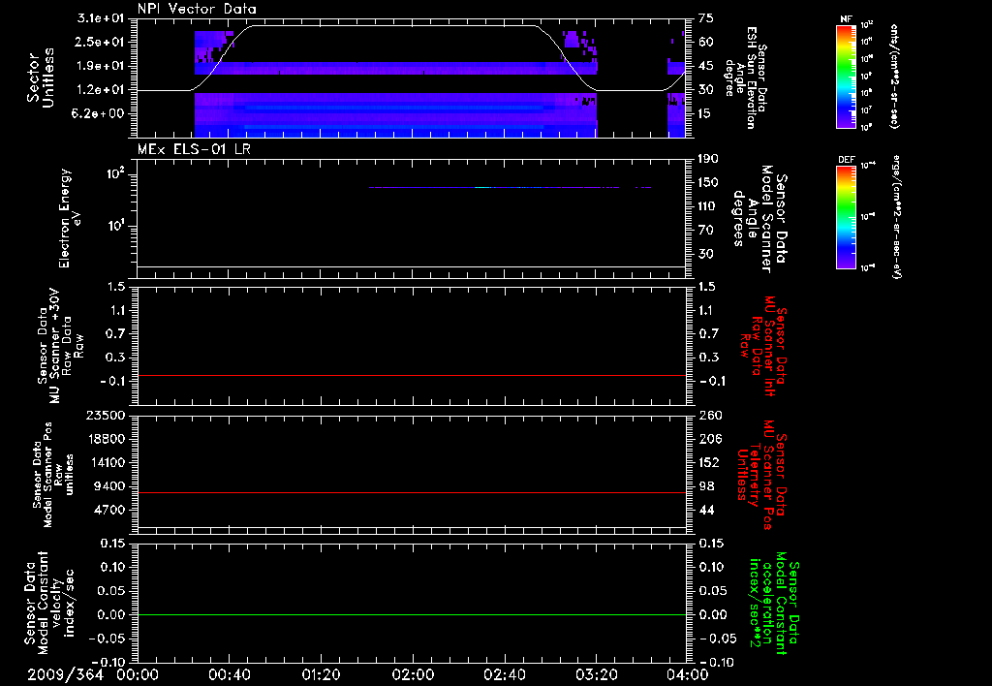Click the "2009/364" date label
Screen dimensions: 992x686
tap(65, 674)
